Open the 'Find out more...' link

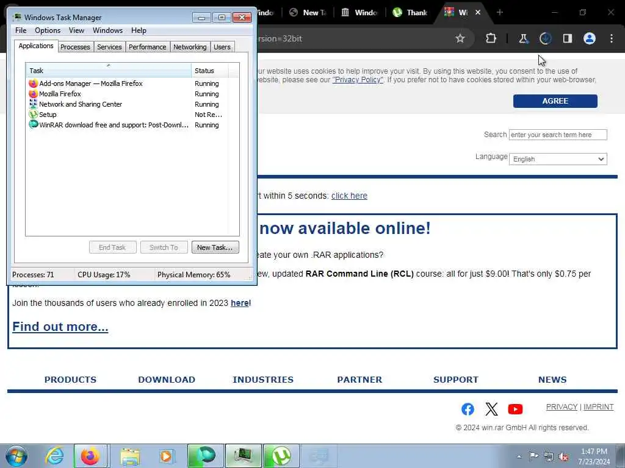click(60, 327)
